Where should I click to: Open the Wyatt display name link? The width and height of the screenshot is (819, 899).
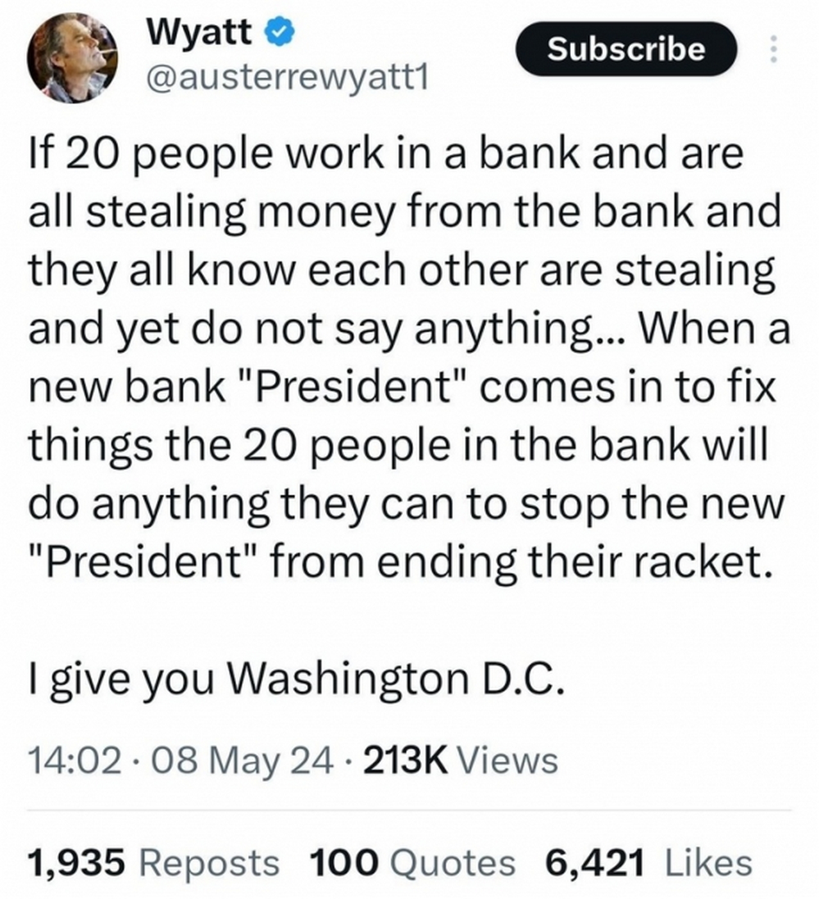200,33
